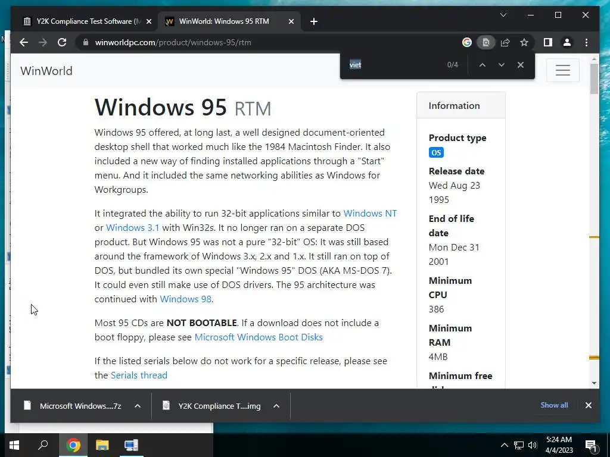Open the notification center
Image resolution: width=610 pixels, height=457 pixels.
coord(591,446)
